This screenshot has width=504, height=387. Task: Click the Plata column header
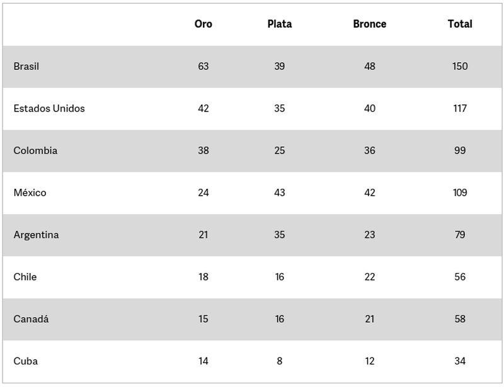coord(279,24)
